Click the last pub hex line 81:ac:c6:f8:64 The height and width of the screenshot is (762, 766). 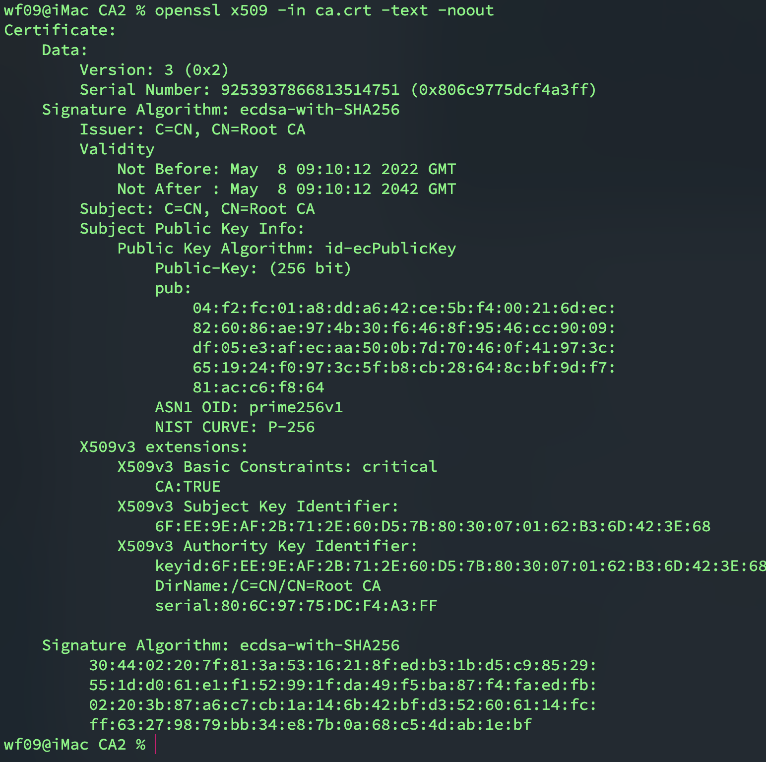258,387
